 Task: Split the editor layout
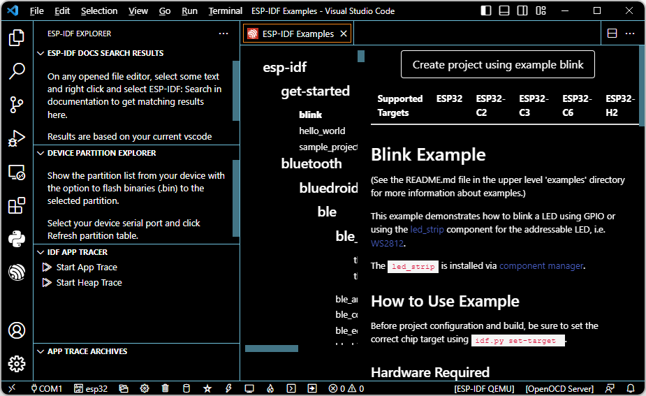click(612, 34)
